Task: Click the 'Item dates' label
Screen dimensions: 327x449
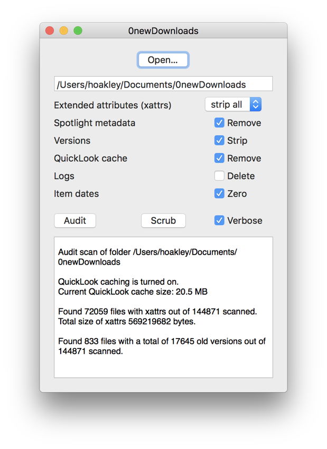Action: click(76, 194)
